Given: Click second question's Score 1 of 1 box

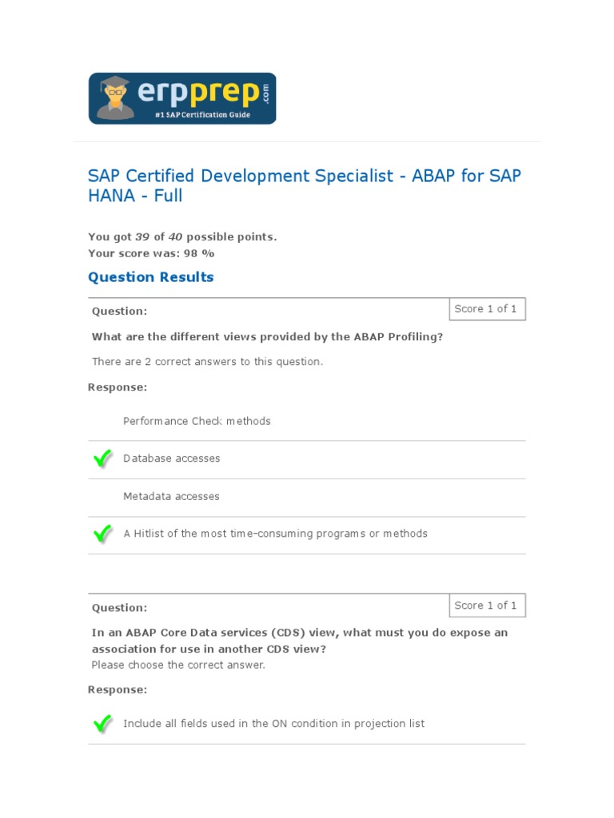Looking at the screenshot, I should (x=485, y=606).
